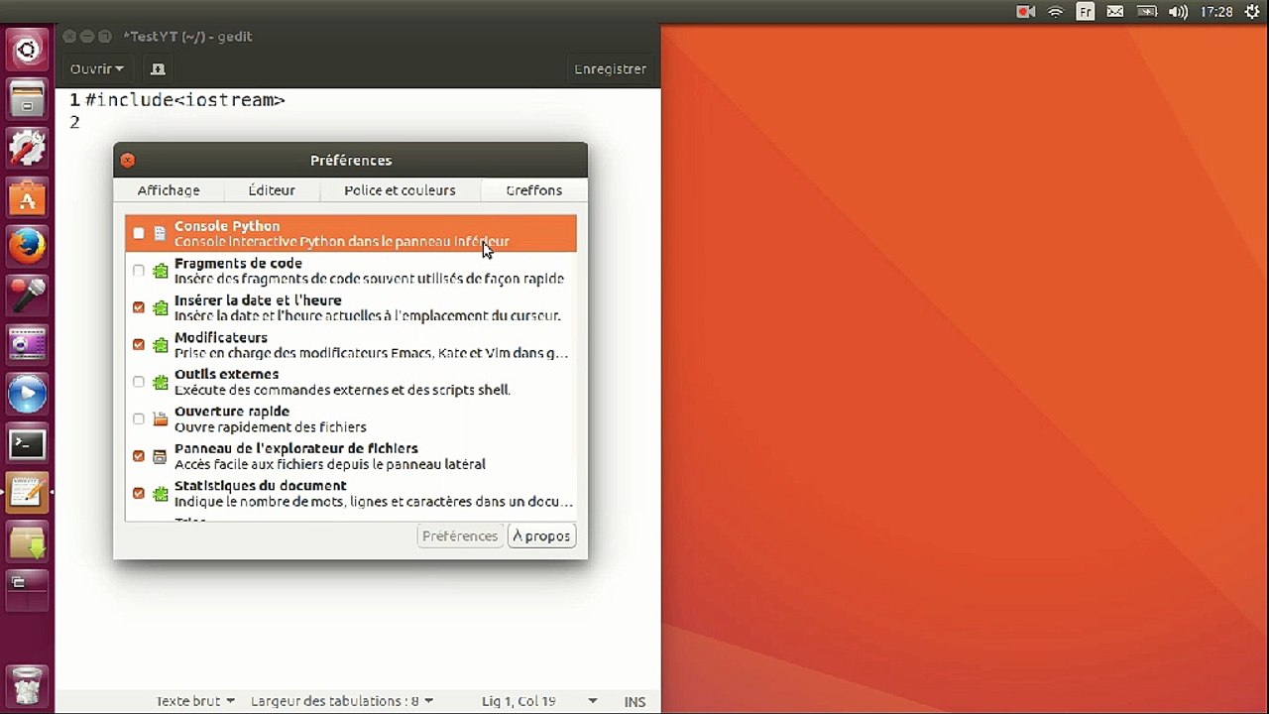The height and width of the screenshot is (714, 1269).
Task: Click the red screen-recording indicator
Action: click(1025, 12)
